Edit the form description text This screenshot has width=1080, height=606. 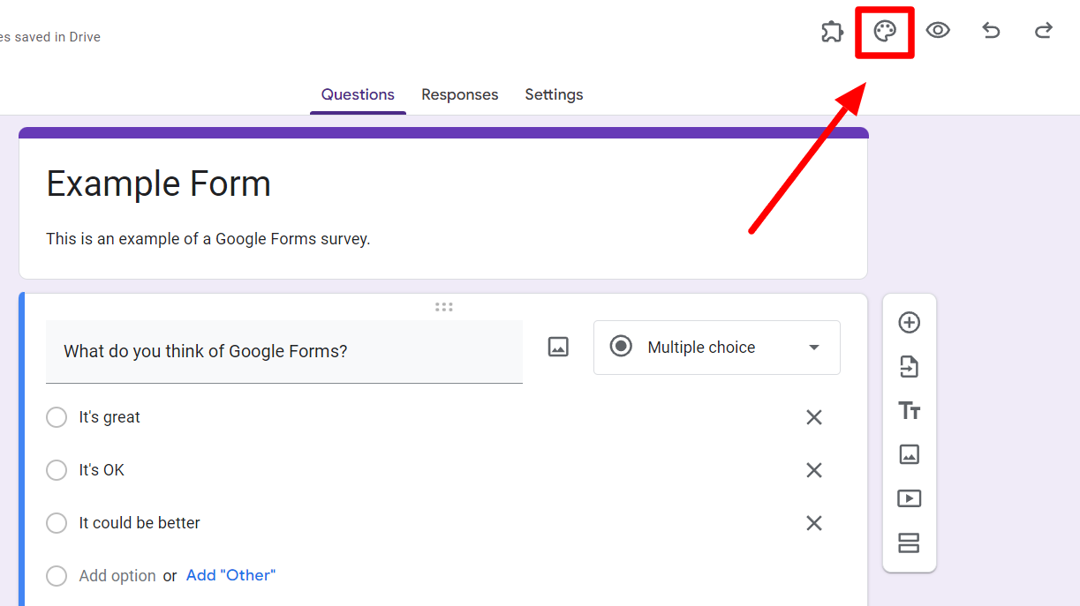point(208,239)
